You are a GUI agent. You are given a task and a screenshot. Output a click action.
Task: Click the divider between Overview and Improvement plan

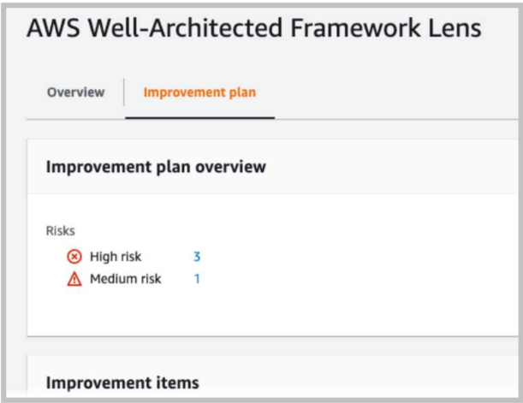click(124, 92)
